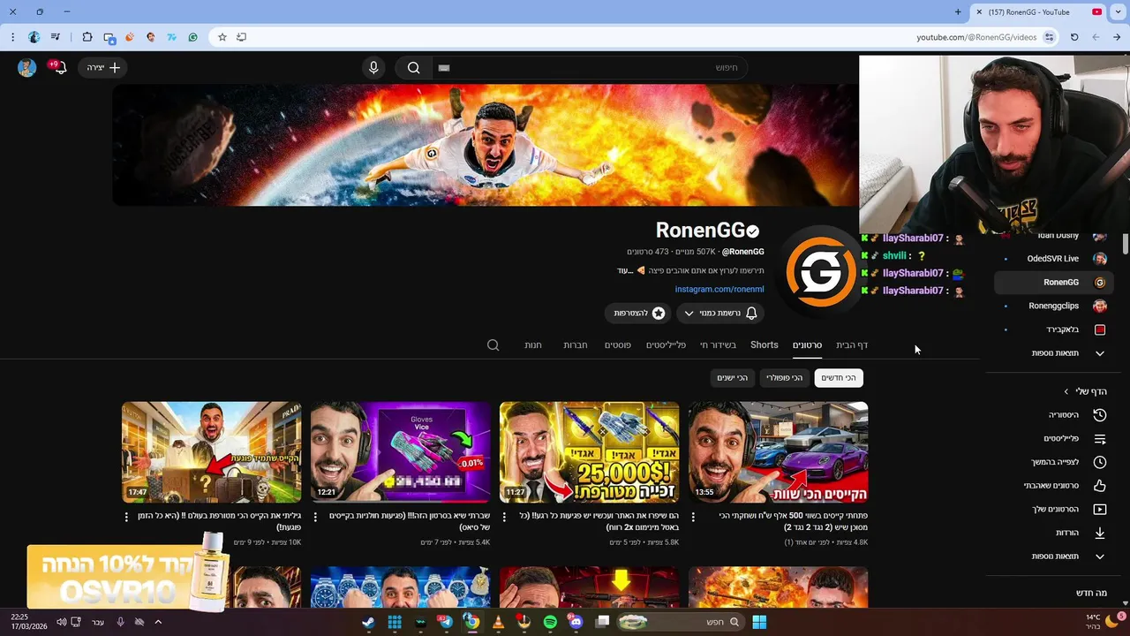Screen dimensions: 1130x636
Task: Search within channel using magnifier icon
Action: coord(493,345)
